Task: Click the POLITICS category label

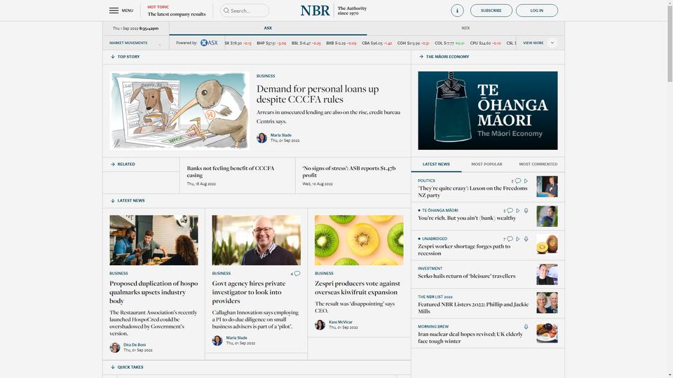Action: click(x=426, y=181)
